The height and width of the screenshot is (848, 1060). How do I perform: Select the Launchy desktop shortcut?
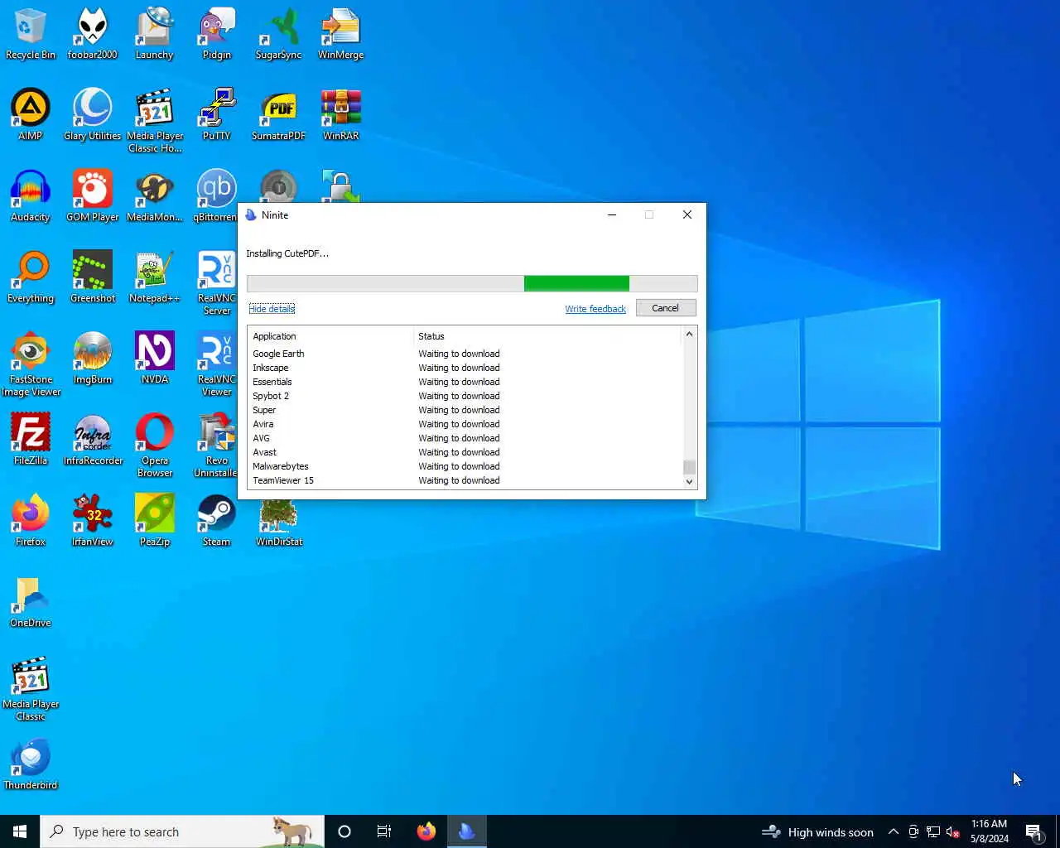tap(155, 33)
